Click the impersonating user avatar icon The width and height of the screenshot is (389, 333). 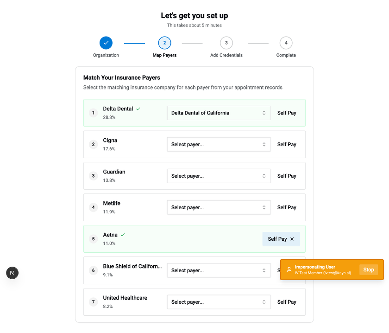[x=289, y=270]
